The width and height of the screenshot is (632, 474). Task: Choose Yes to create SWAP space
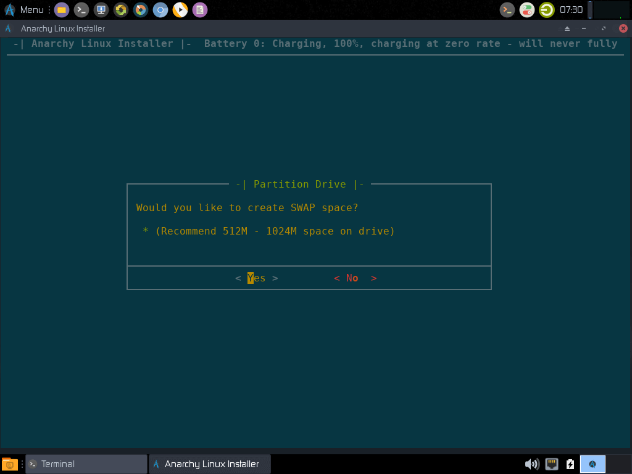click(x=256, y=278)
